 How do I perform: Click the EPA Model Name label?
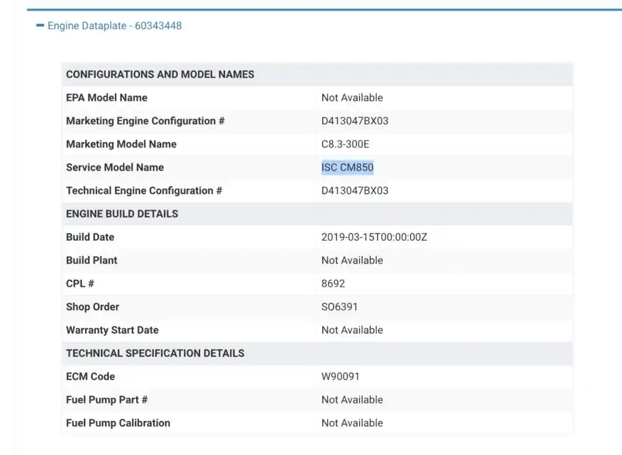107,98
